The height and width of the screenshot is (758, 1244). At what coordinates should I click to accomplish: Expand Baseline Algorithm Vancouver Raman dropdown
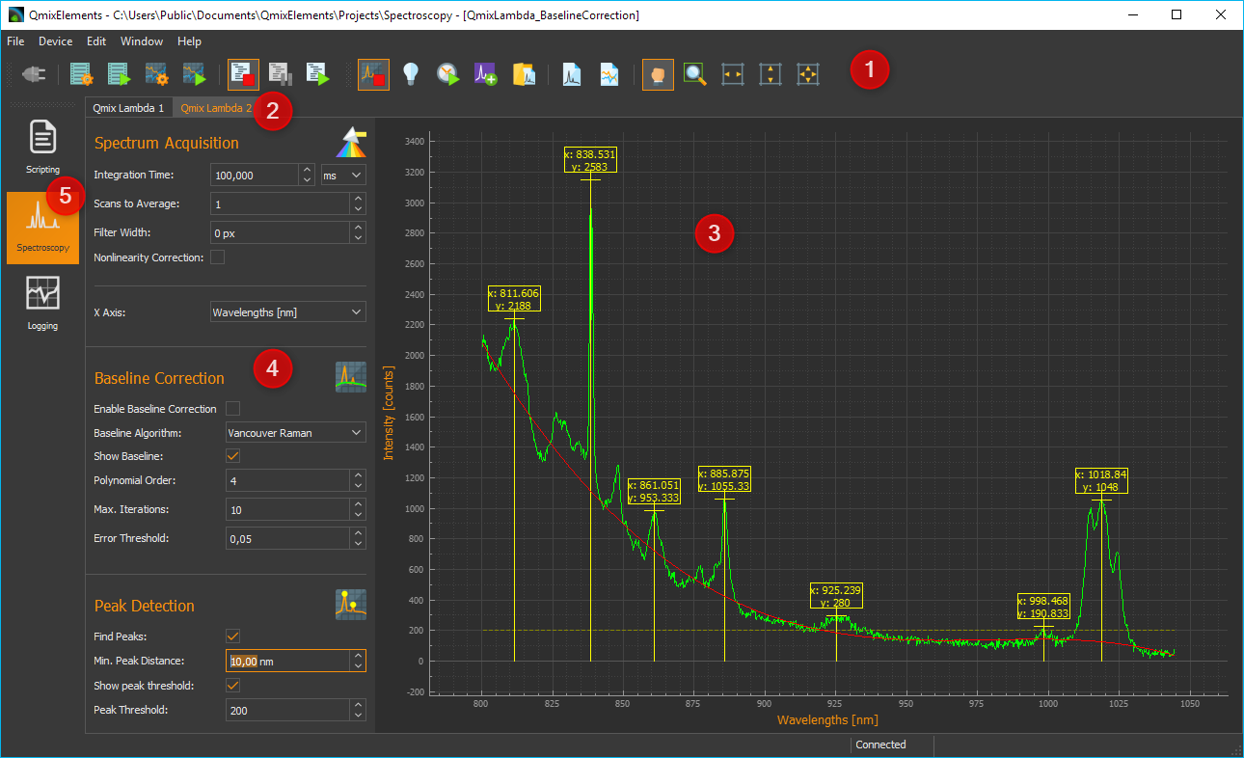(296, 433)
